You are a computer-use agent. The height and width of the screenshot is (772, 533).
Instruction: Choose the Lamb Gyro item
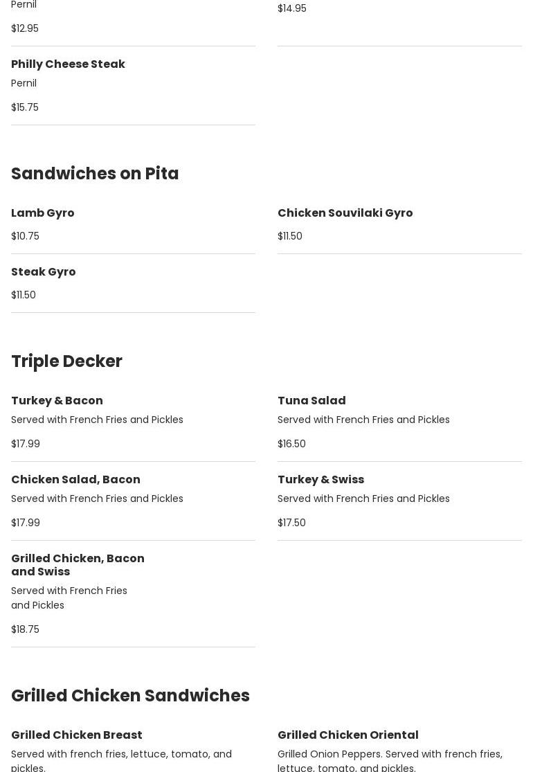43,213
